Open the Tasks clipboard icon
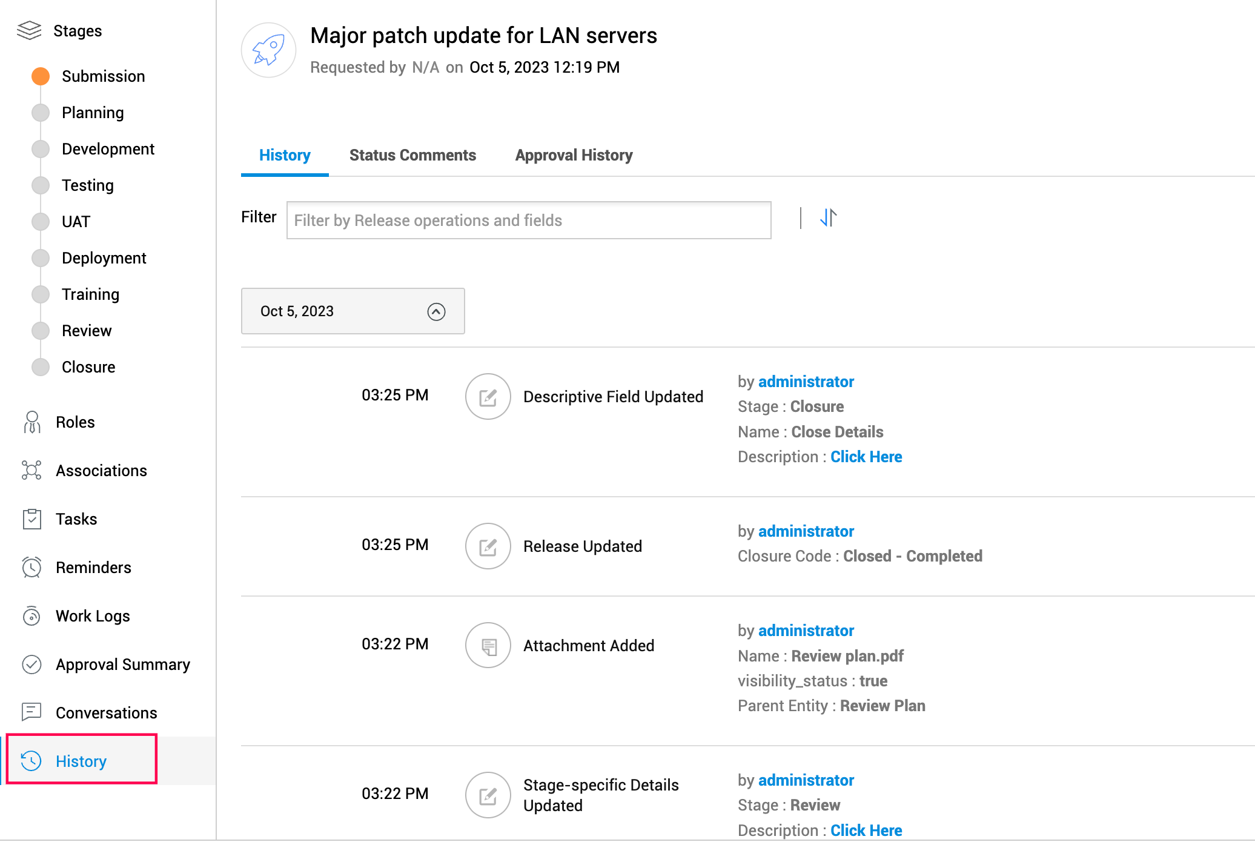The width and height of the screenshot is (1255, 842). tap(32, 519)
